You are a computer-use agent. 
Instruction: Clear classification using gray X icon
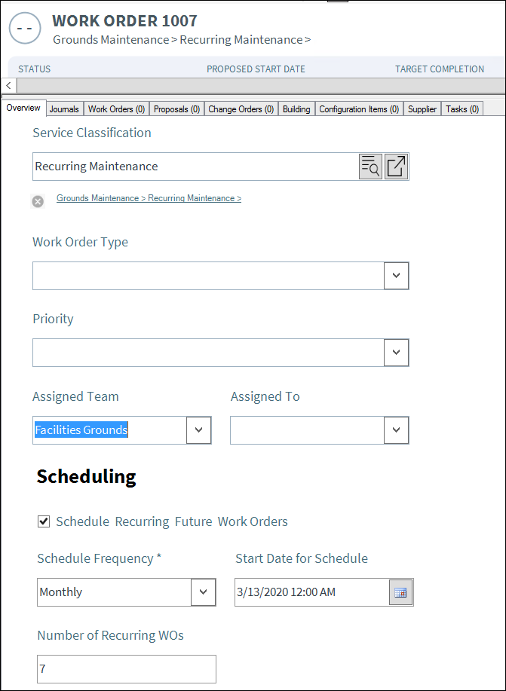38,201
